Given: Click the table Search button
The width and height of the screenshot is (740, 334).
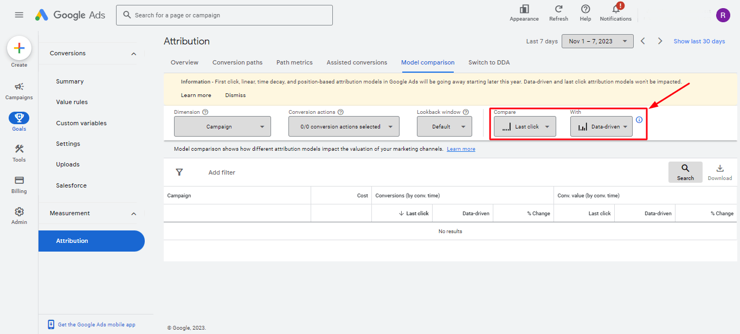Looking at the screenshot, I should pos(685,172).
